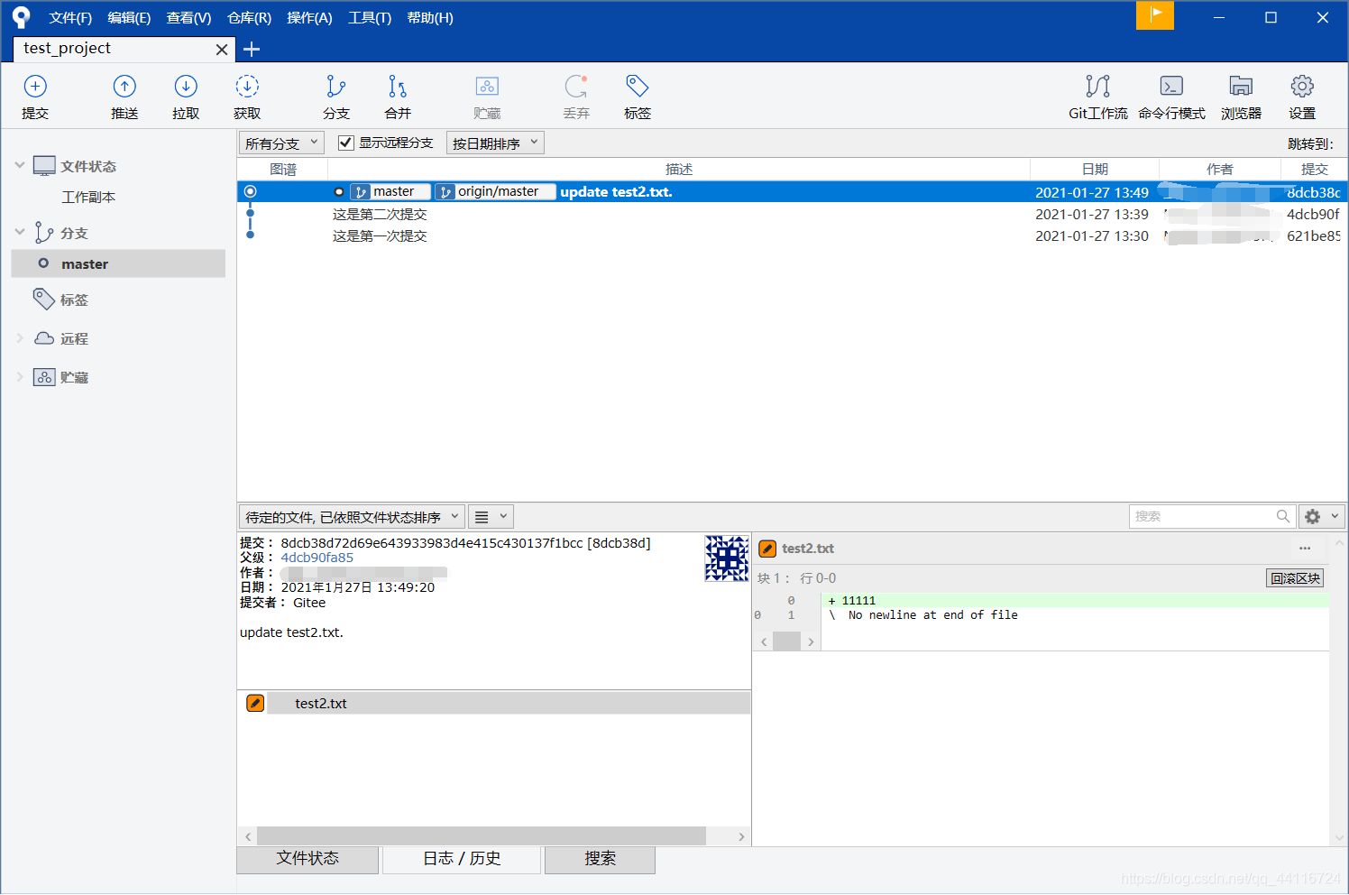
Task: Open the 所有分支 branch filter dropdown
Action: (282, 143)
